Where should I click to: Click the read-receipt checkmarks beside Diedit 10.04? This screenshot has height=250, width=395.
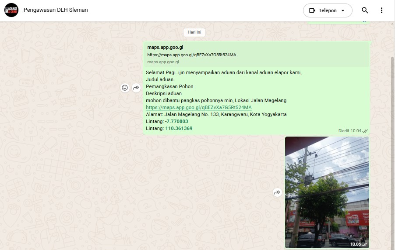[365, 130]
